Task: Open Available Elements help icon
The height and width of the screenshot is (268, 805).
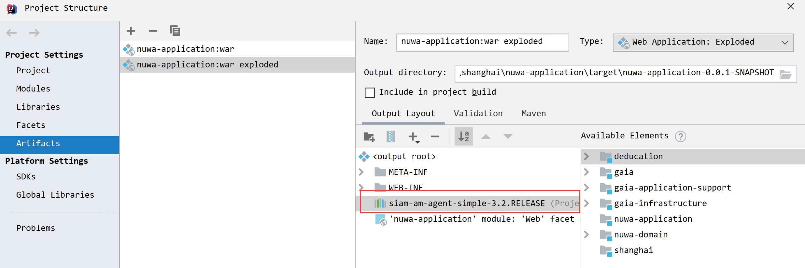Action: (681, 136)
